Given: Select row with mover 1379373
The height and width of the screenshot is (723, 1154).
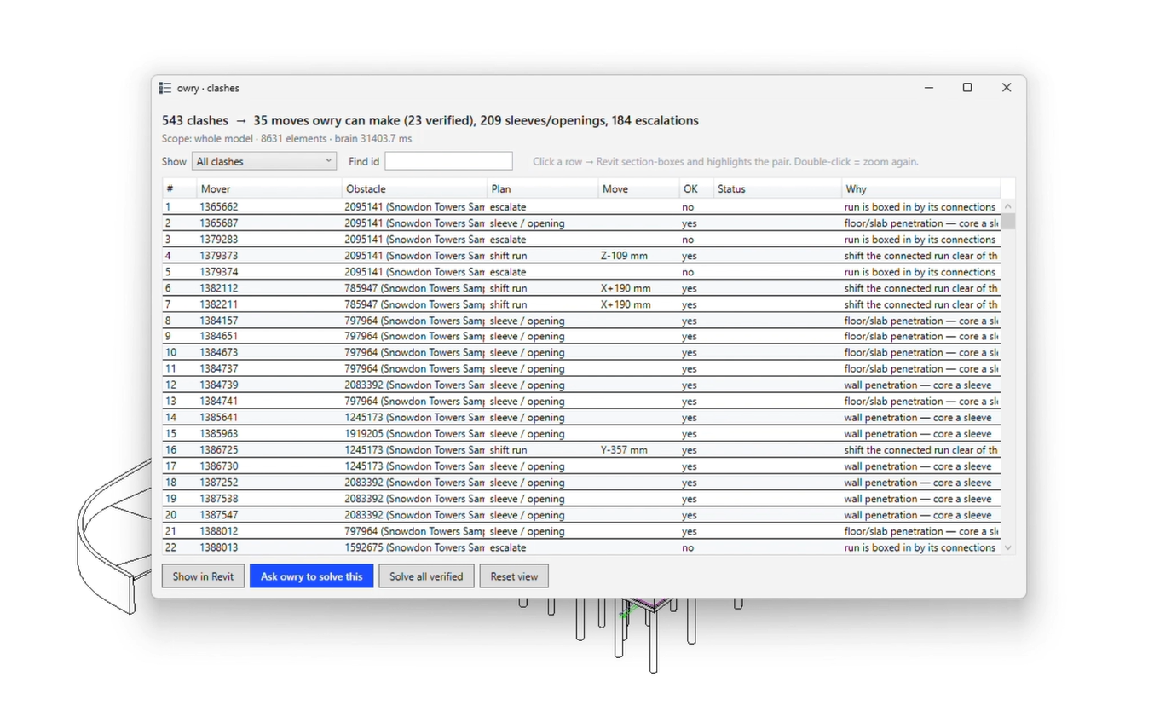Looking at the screenshot, I should coord(581,256).
